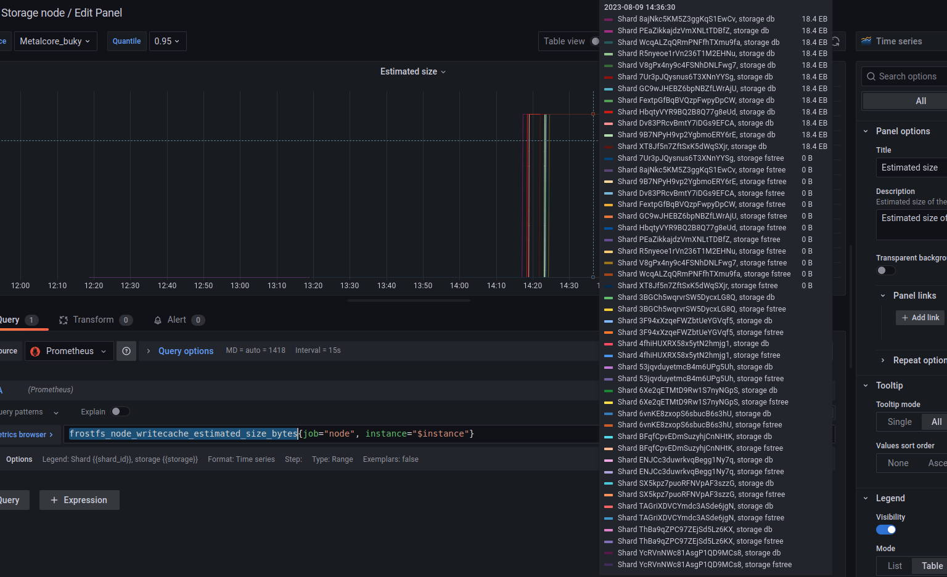Viewport: 947px width, 577px height.
Task: Open the data source help icon
Action: click(126, 351)
